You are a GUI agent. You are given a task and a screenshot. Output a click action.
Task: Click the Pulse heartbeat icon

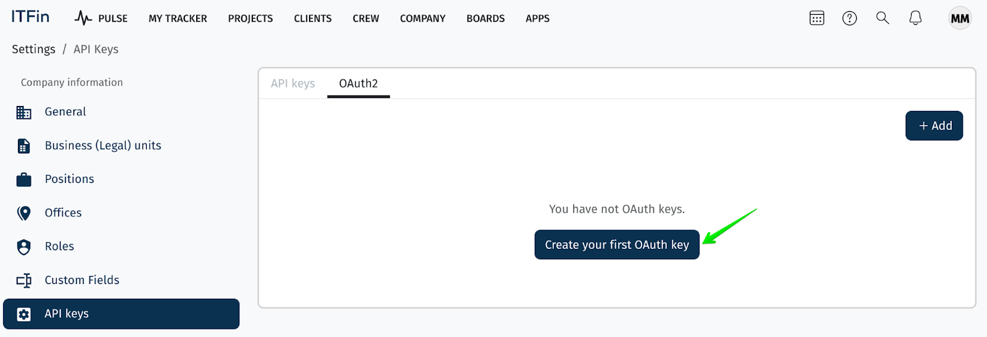tap(83, 18)
